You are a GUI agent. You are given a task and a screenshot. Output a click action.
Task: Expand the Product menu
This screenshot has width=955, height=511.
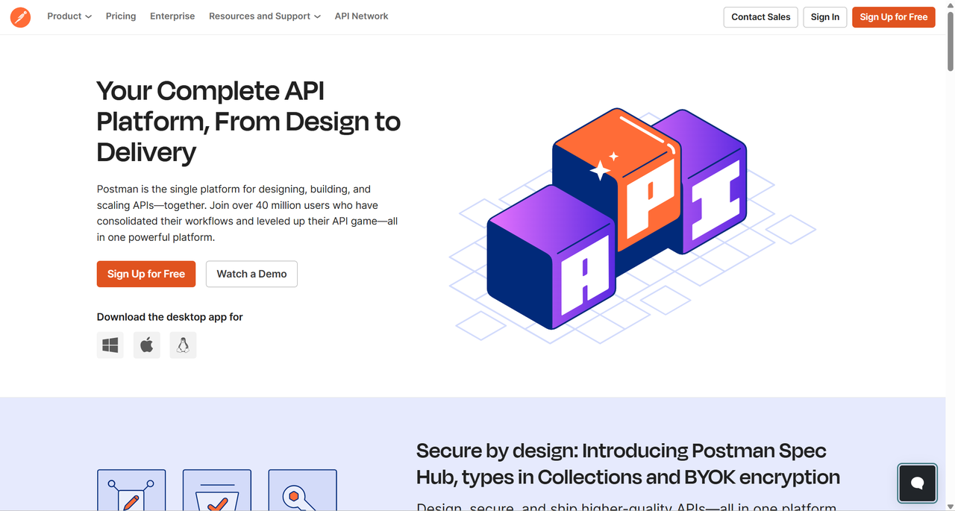69,16
